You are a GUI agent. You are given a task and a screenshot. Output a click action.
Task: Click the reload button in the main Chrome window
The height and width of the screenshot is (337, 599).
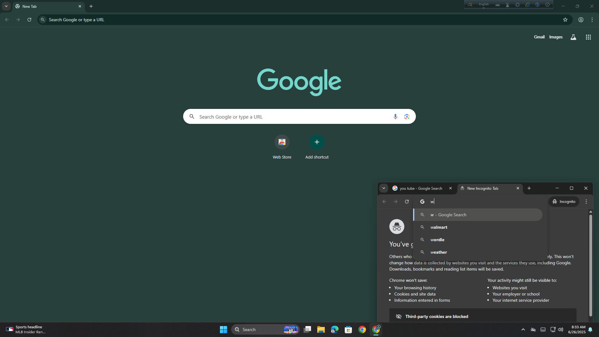(x=29, y=20)
